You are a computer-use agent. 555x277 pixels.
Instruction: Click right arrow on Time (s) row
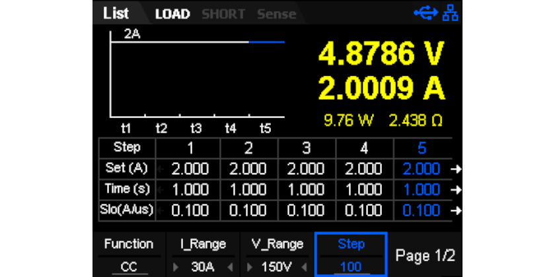pos(456,190)
